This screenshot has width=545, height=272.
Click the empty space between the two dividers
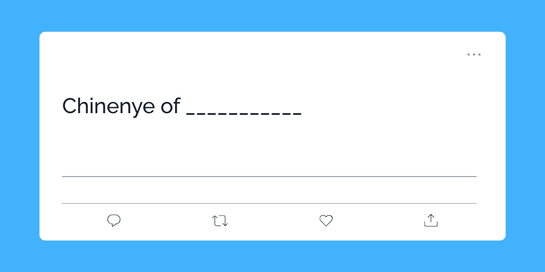[269, 190]
